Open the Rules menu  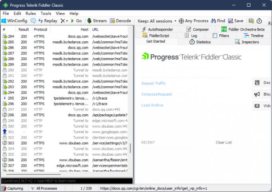coord(31,14)
